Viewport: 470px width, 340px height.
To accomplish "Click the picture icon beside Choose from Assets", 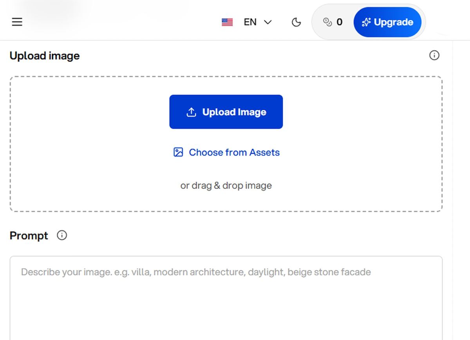I will (x=178, y=152).
